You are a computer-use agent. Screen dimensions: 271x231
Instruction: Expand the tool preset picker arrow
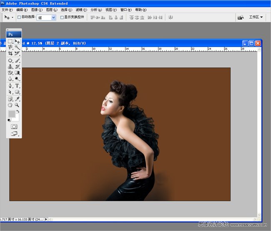tap(13, 17)
